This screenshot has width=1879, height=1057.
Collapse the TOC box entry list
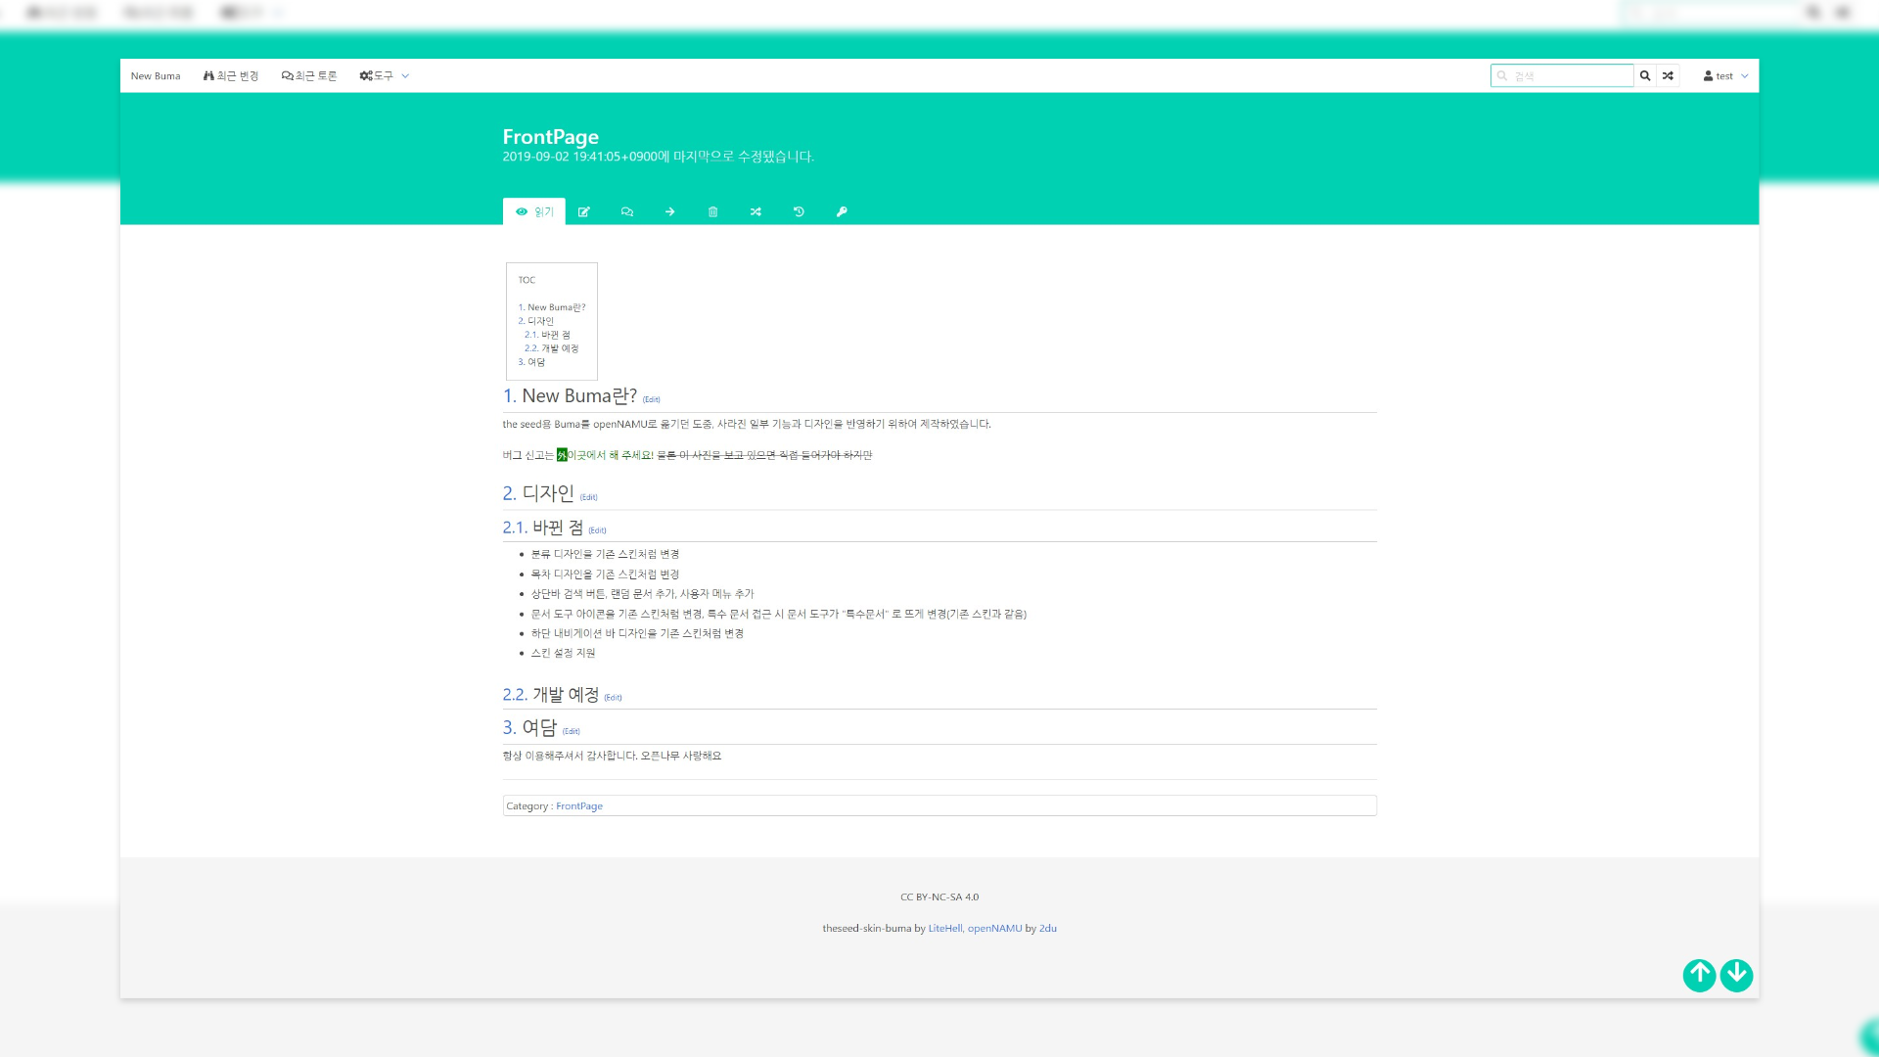point(527,279)
